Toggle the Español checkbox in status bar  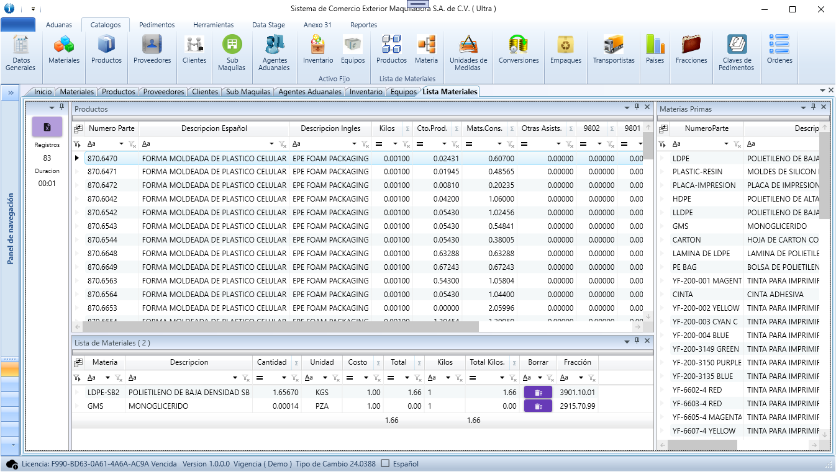coord(385,463)
